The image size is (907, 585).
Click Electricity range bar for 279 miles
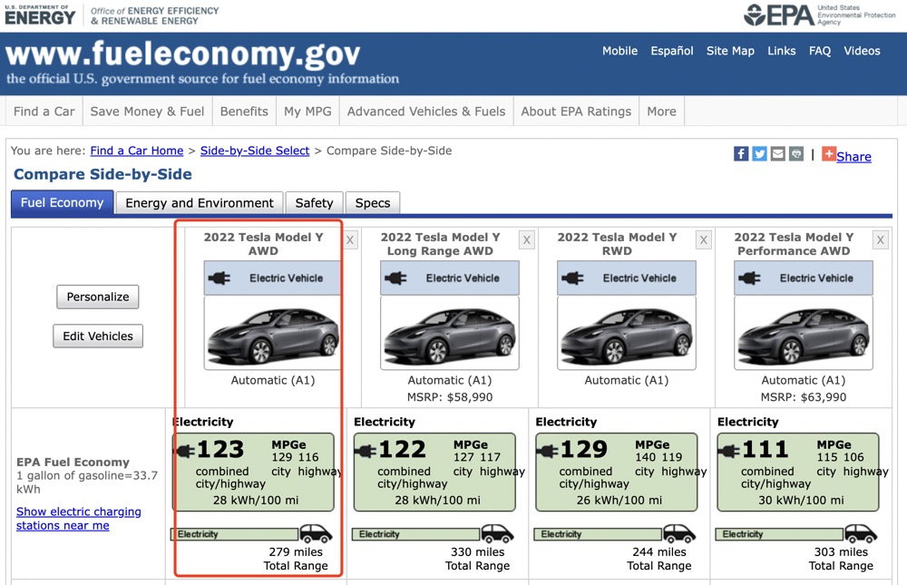pos(235,534)
